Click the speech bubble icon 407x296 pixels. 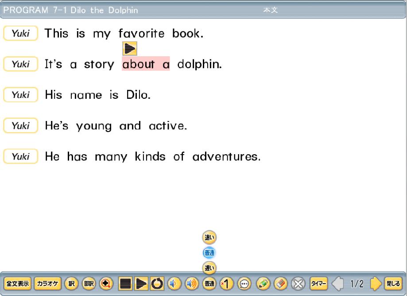(244, 284)
